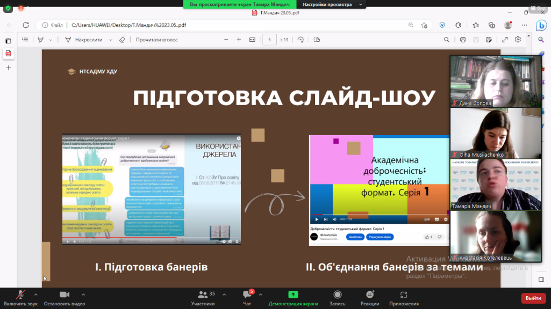Click Файл site info label

pos(53,25)
